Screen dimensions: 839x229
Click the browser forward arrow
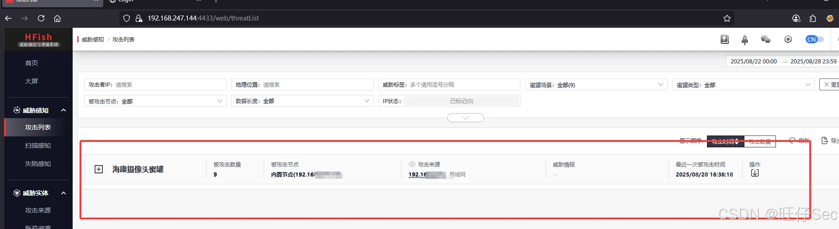[25, 18]
